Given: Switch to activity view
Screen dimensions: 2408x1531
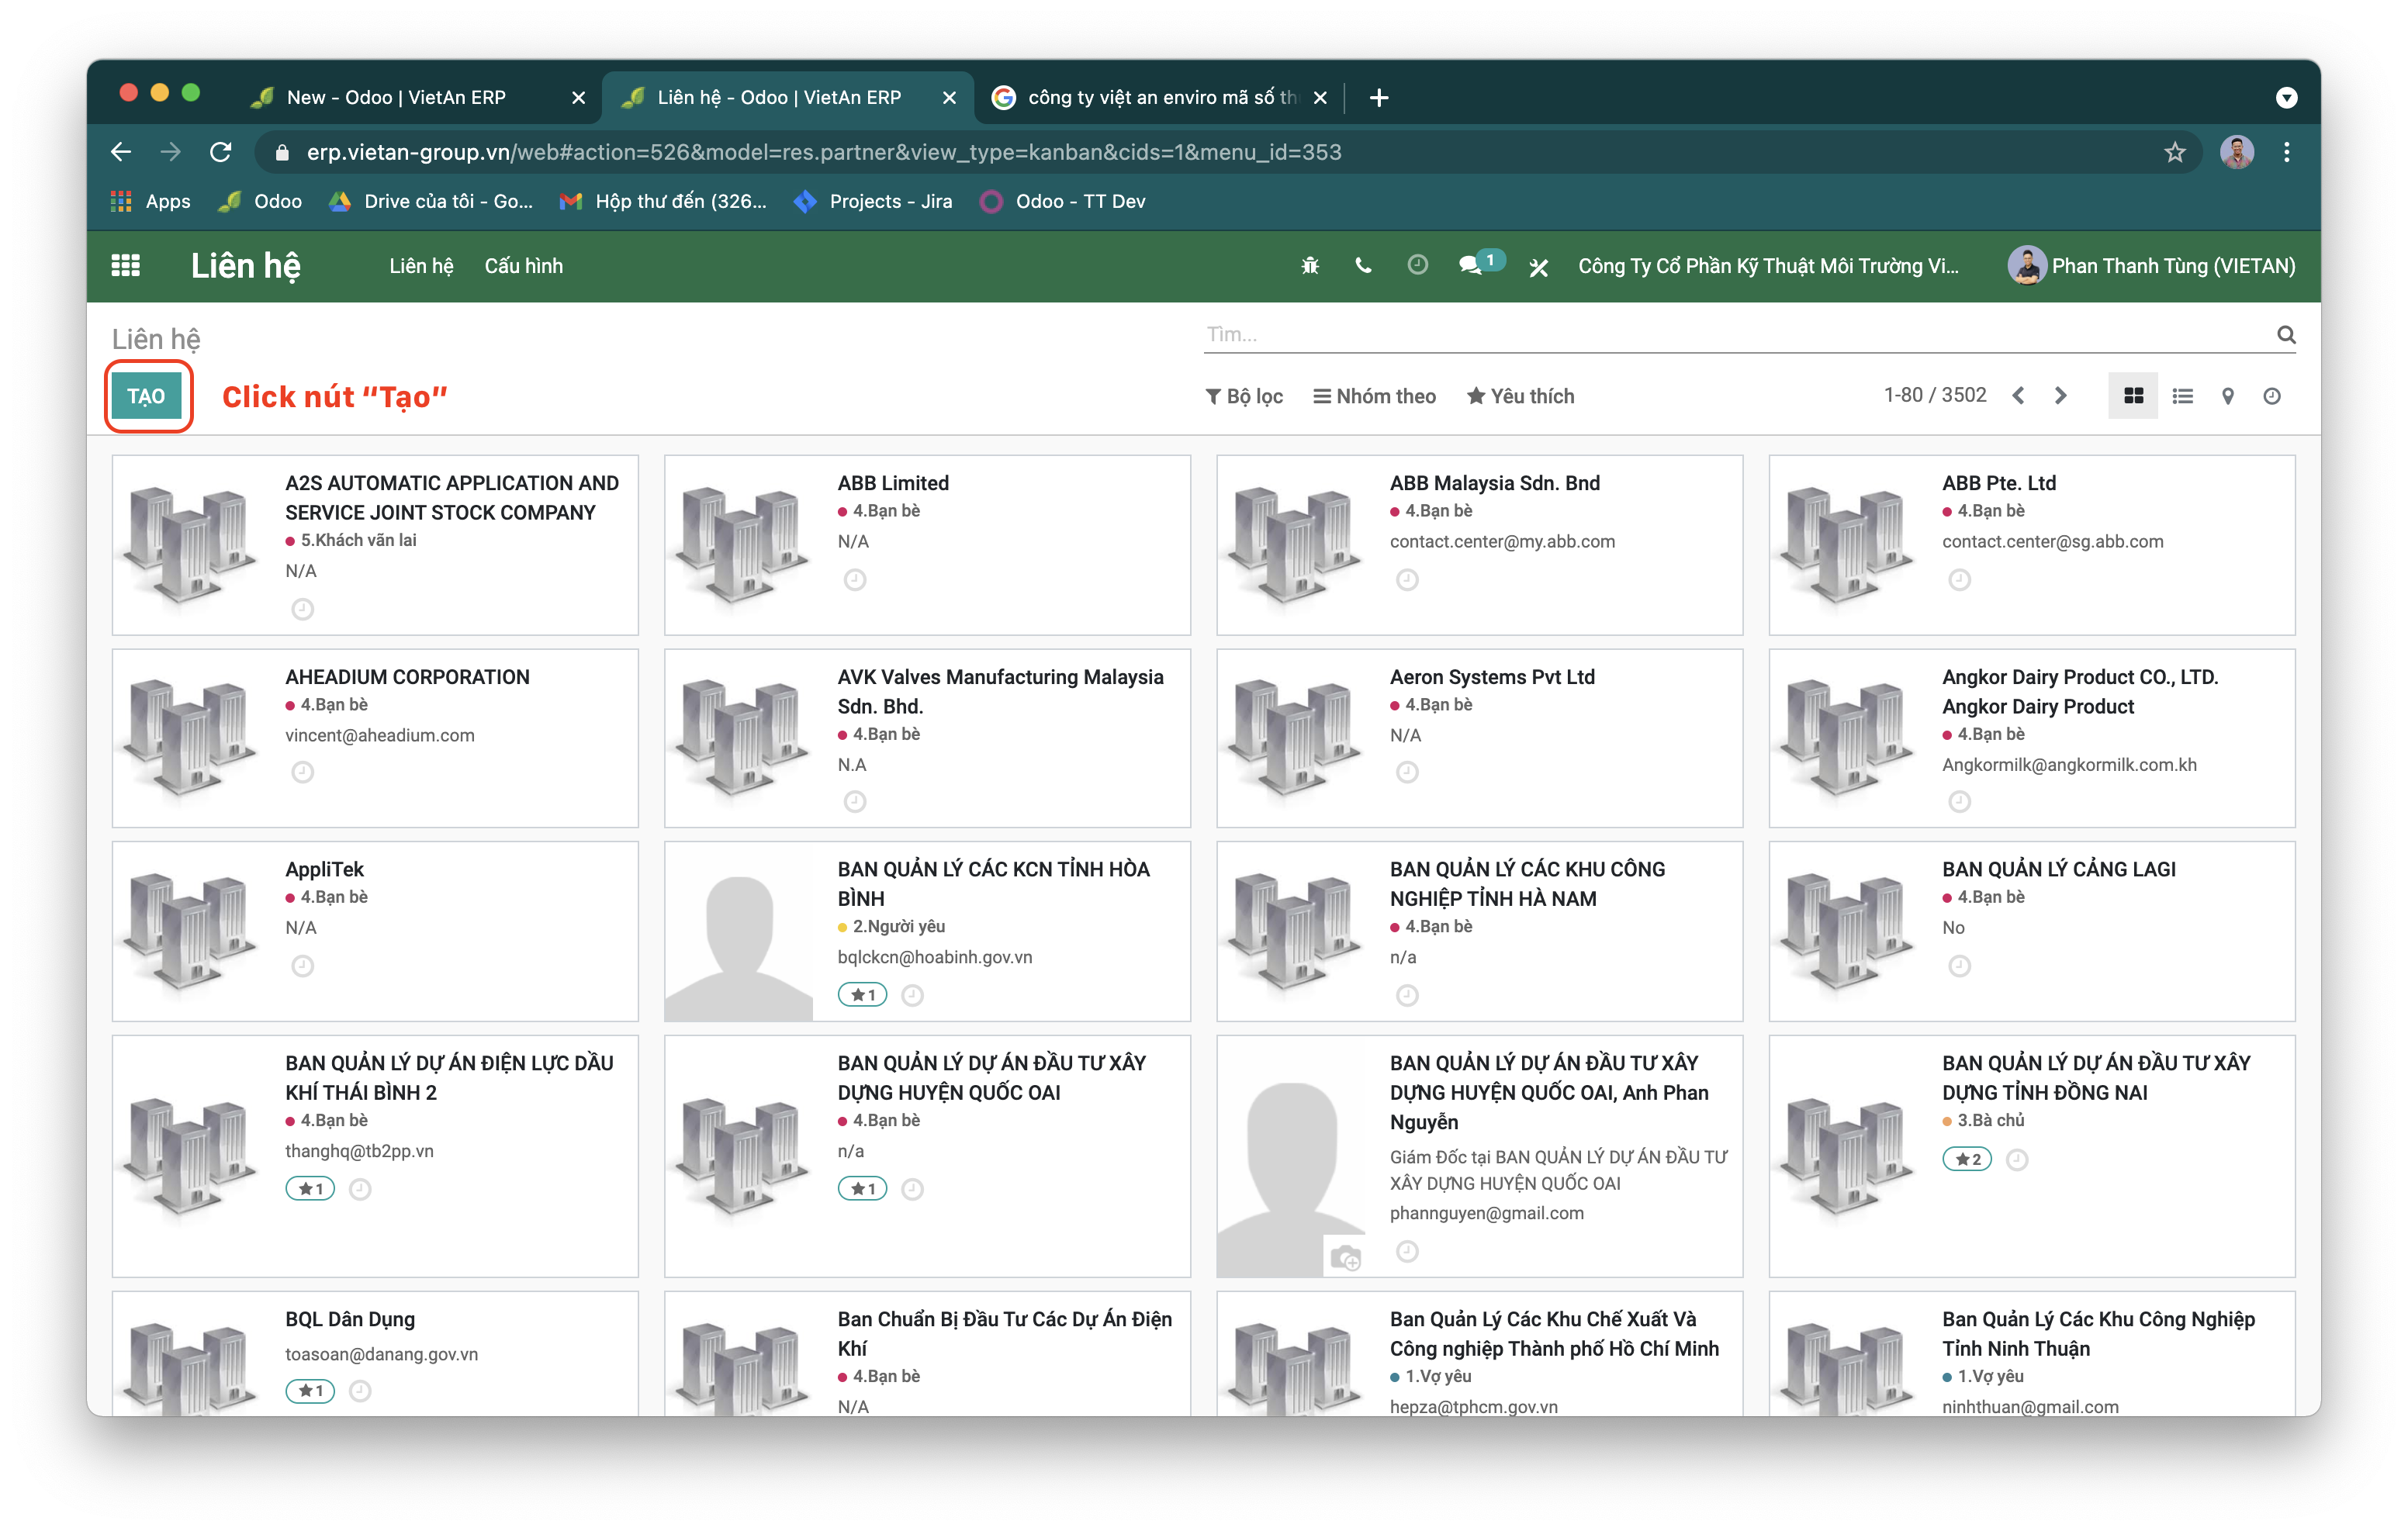Looking at the screenshot, I should pos(2272,396).
